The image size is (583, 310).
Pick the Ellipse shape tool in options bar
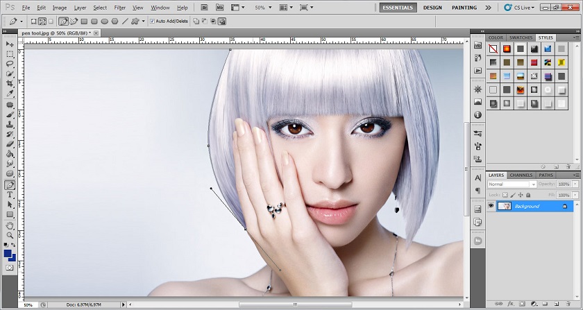[104, 21]
